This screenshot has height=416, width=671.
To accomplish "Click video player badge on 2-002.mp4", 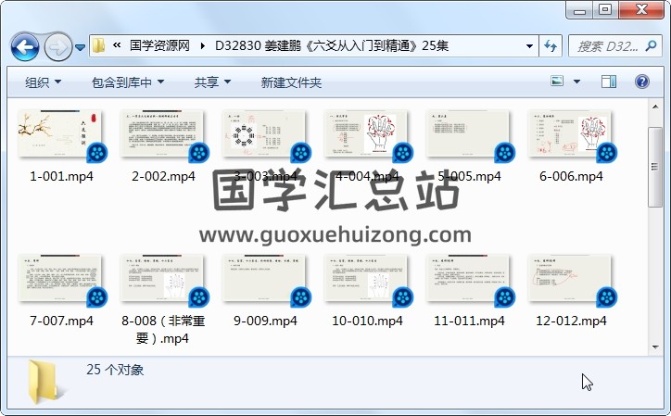I will pos(198,153).
